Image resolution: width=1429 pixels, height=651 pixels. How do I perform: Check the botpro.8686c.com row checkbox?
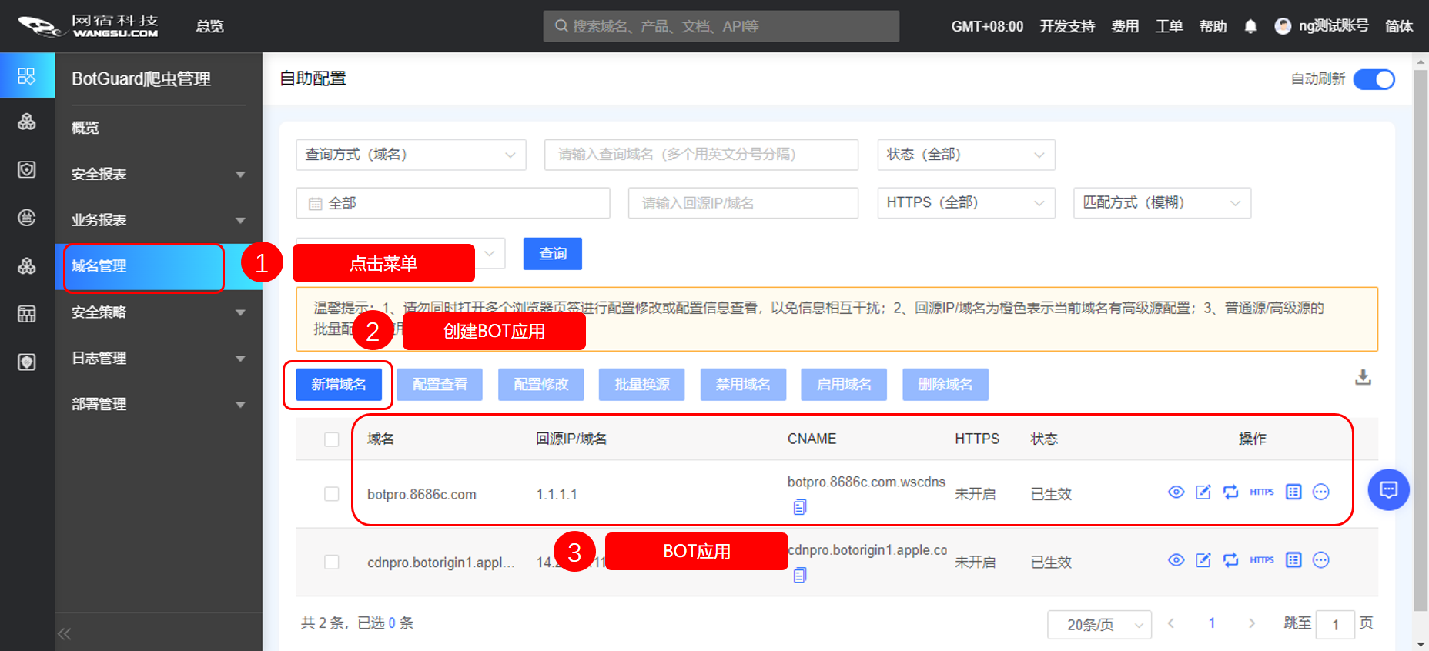click(x=332, y=494)
